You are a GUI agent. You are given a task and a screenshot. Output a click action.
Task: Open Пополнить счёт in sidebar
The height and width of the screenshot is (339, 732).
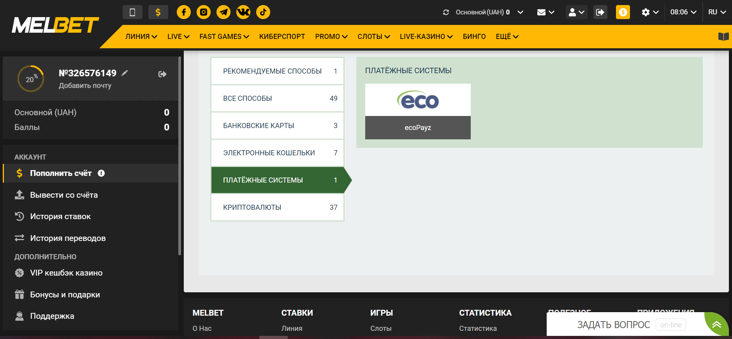tap(90, 173)
